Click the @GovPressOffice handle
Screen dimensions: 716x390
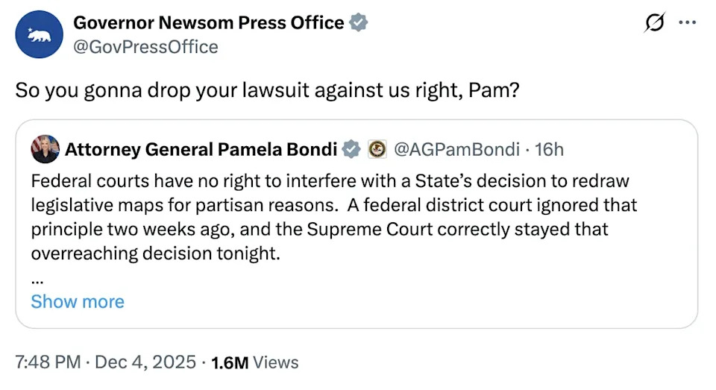point(145,47)
